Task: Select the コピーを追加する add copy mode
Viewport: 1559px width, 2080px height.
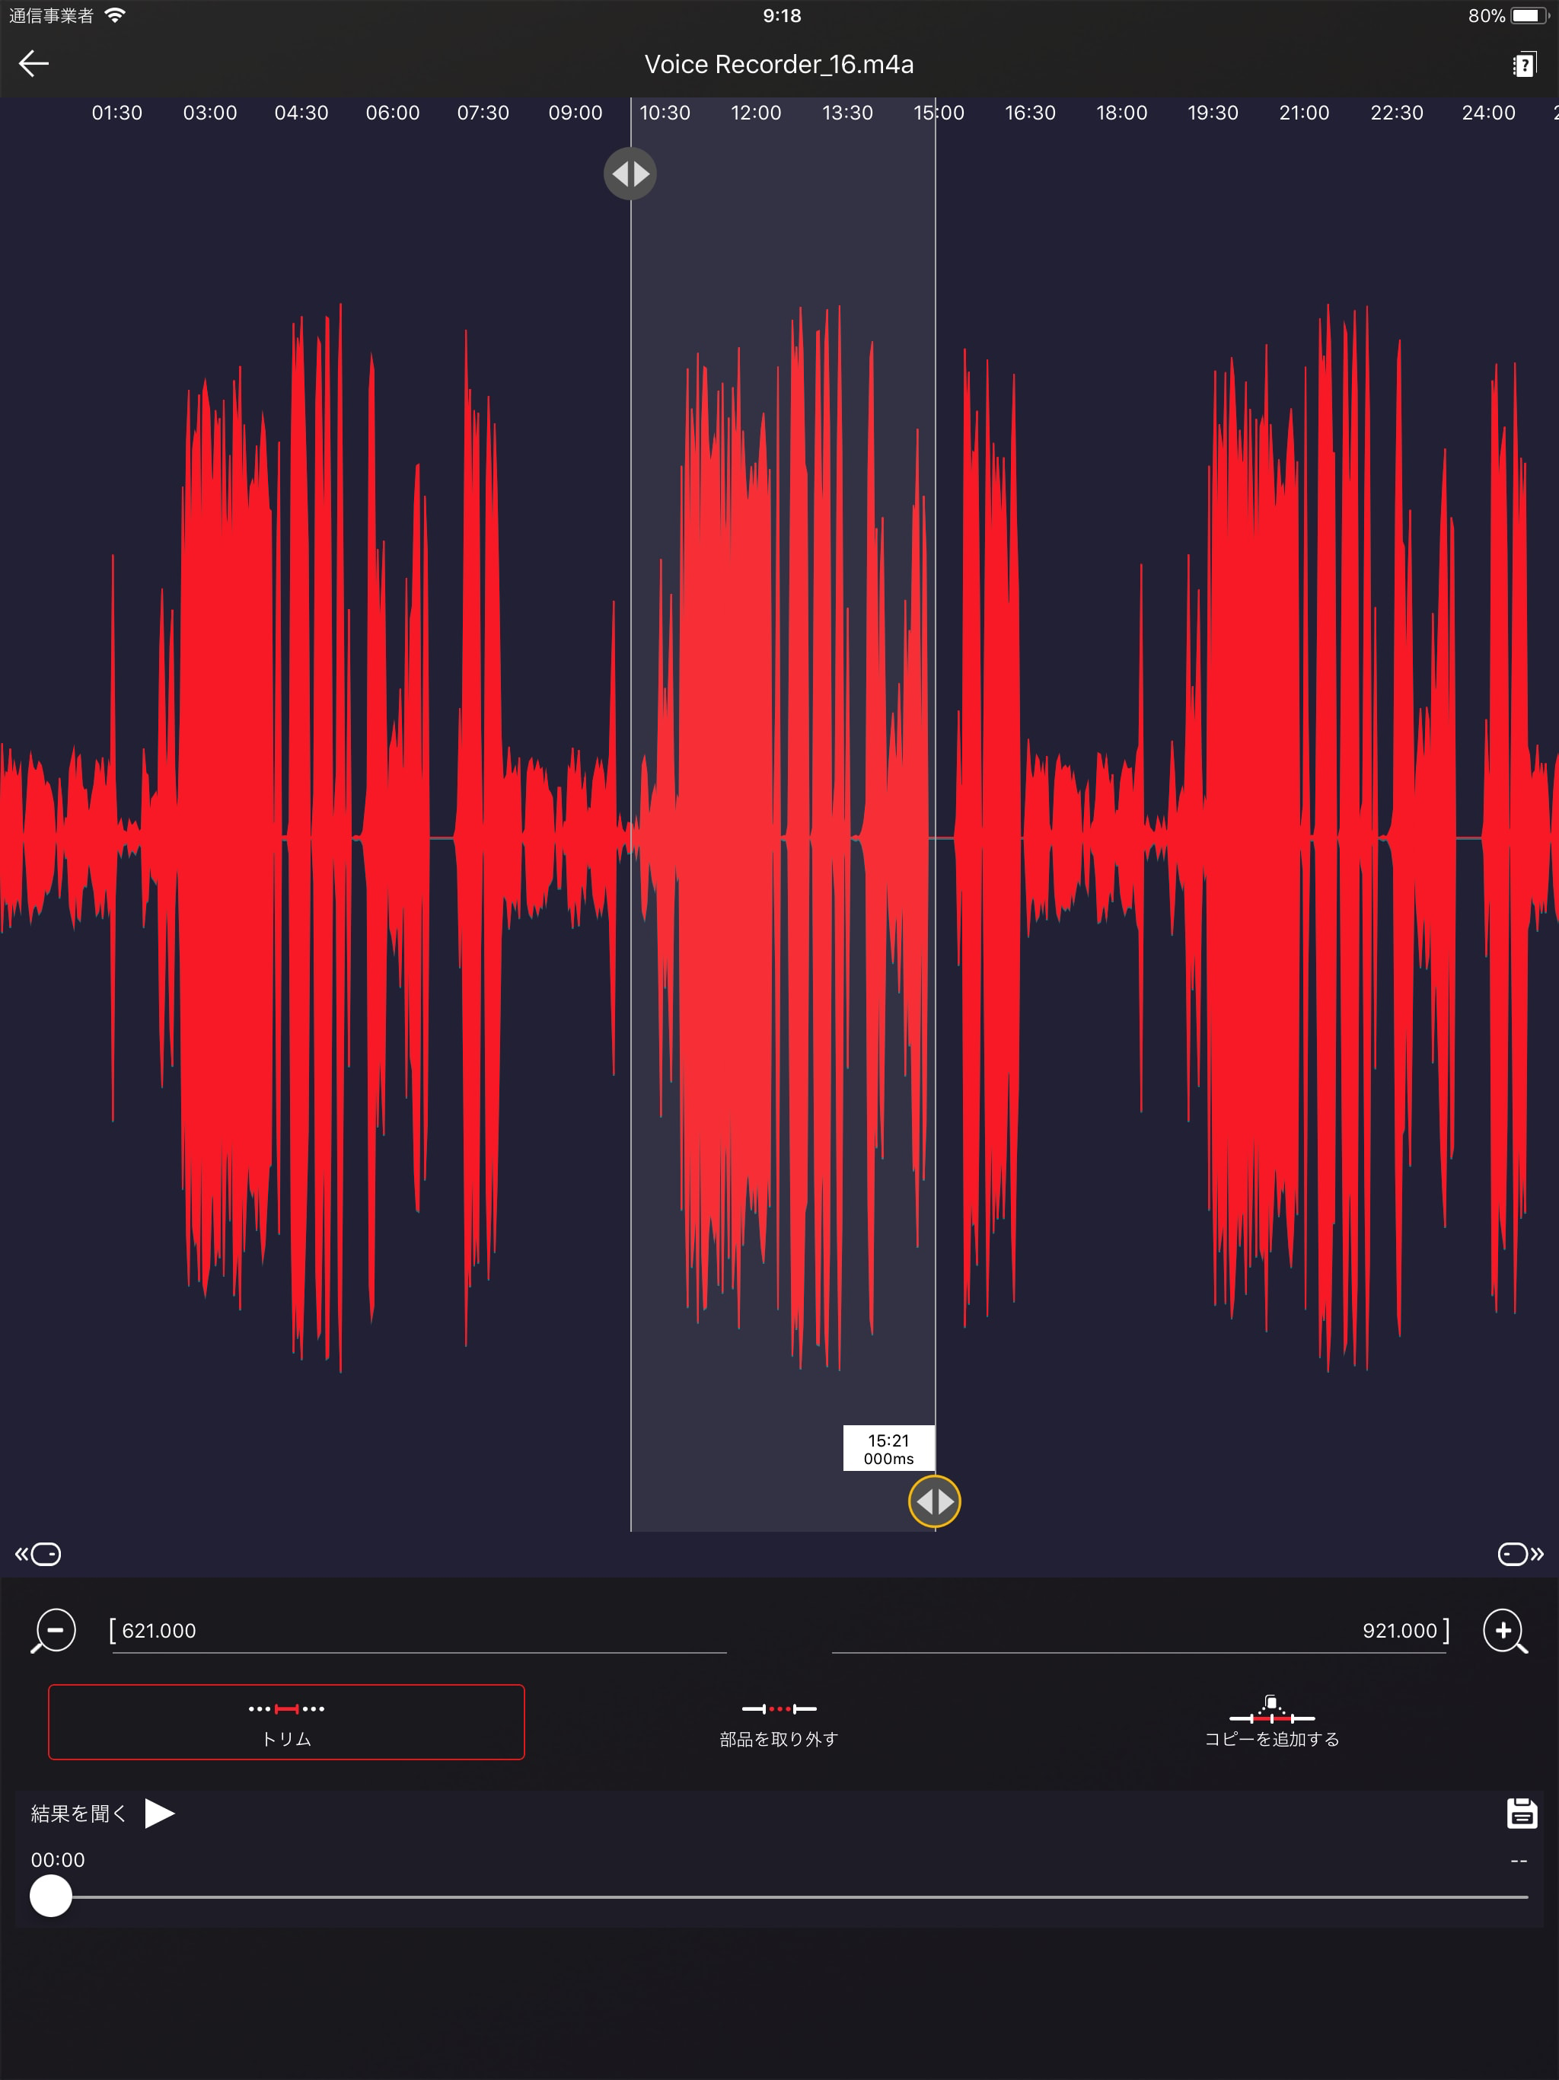Action: tap(1271, 1721)
